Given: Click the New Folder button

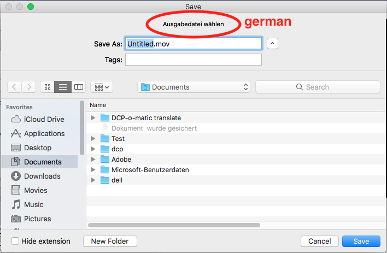Looking at the screenshot, I should [x=110, y=241].
